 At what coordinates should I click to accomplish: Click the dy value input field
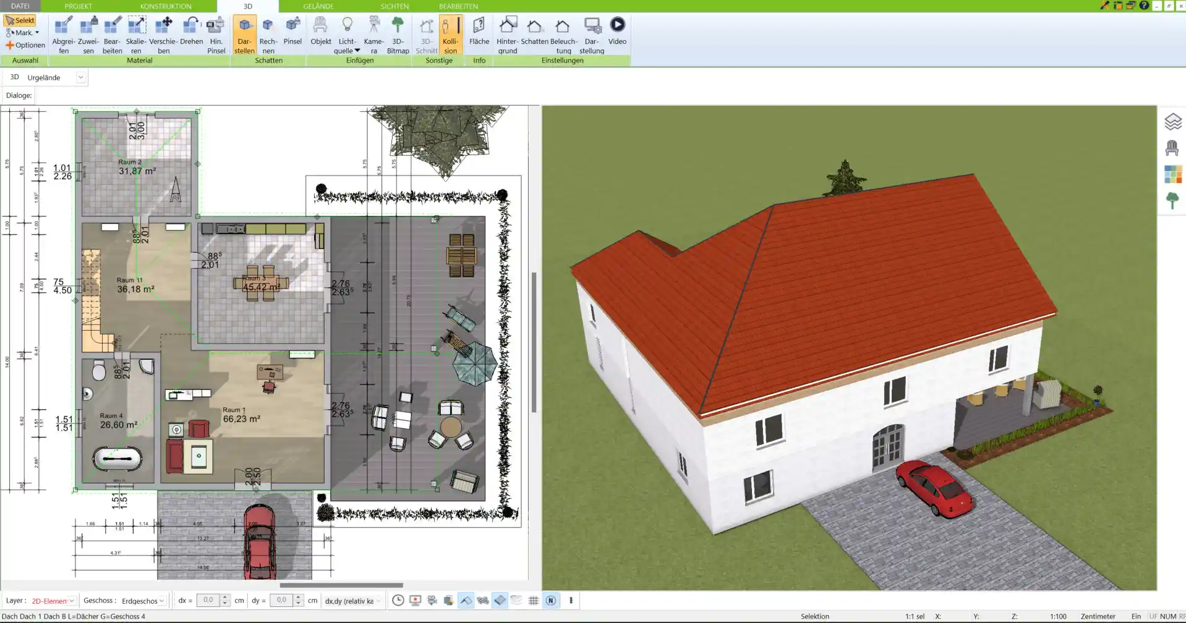coord(281,600)
